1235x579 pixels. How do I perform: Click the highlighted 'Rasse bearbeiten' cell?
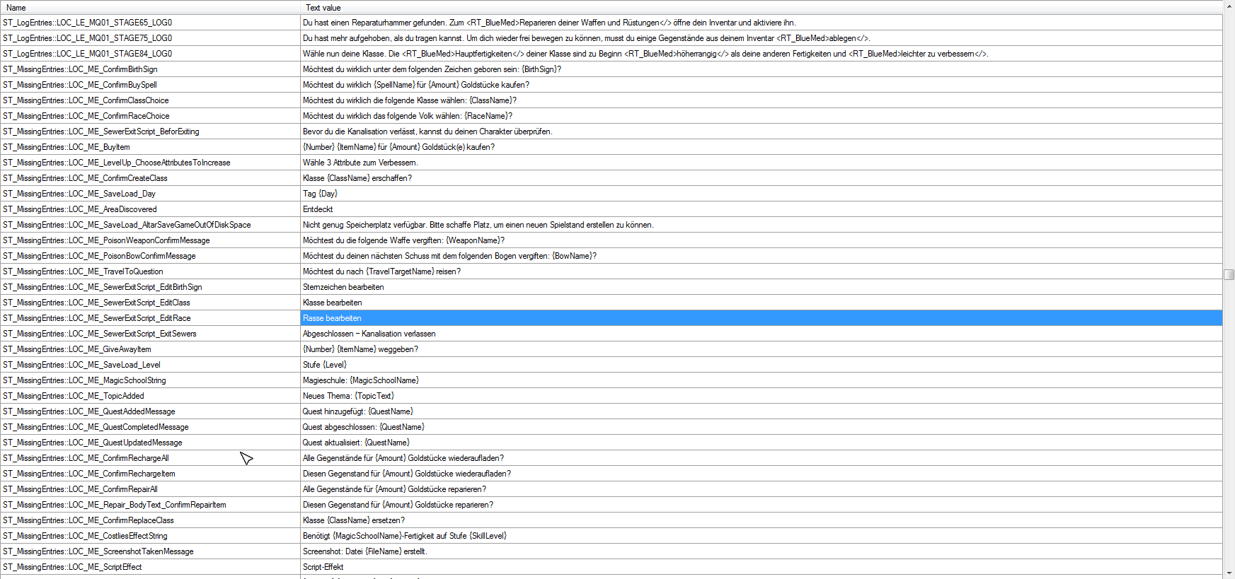[x=762, y=318]
